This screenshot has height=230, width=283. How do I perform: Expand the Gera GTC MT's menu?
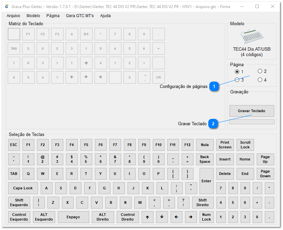pyautogui.click(x=80, y=16)
